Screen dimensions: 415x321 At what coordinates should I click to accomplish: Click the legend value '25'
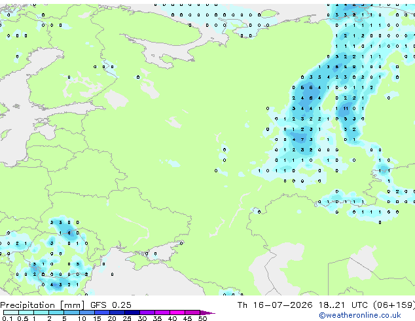[127, 318]
